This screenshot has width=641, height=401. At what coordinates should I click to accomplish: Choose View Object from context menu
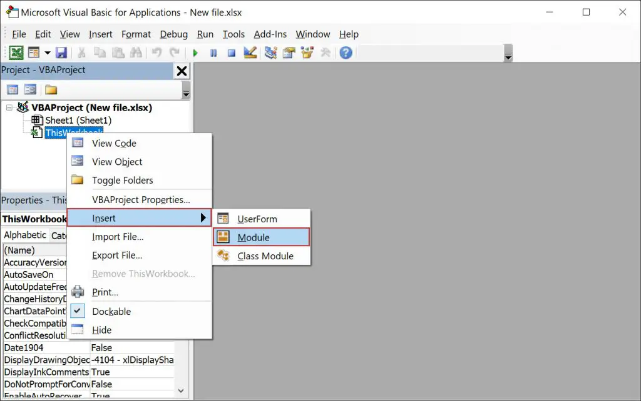[x=140, y=162]
